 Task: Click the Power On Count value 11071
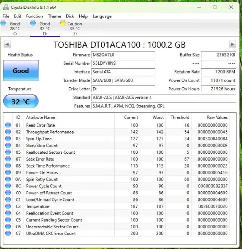[219, 80]
